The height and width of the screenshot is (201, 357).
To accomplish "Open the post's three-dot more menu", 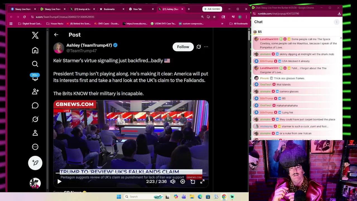I will coord(206,47).
